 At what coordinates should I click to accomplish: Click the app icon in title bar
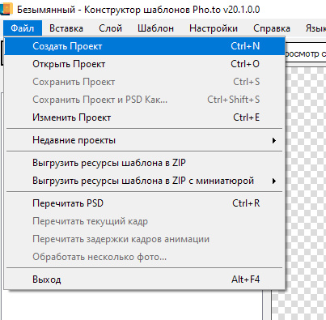(6, 9)
